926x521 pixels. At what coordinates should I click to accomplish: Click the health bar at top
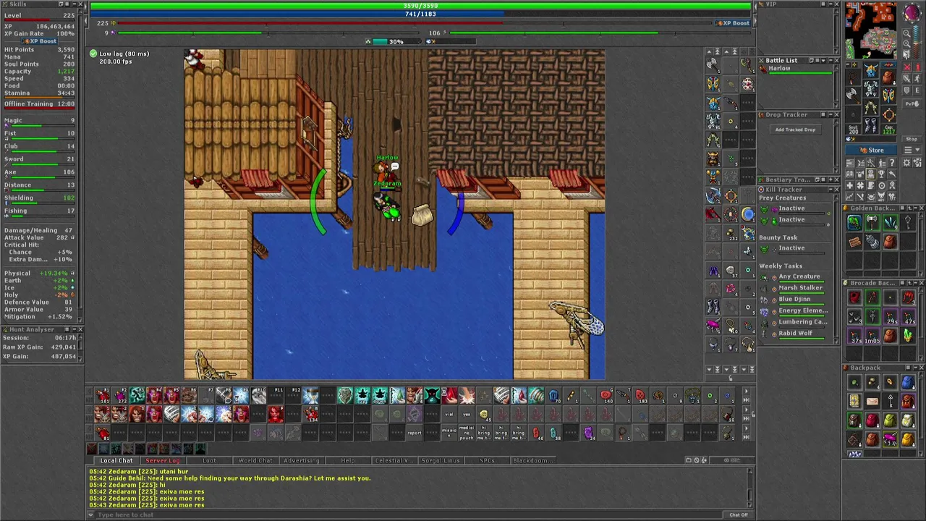420,6
